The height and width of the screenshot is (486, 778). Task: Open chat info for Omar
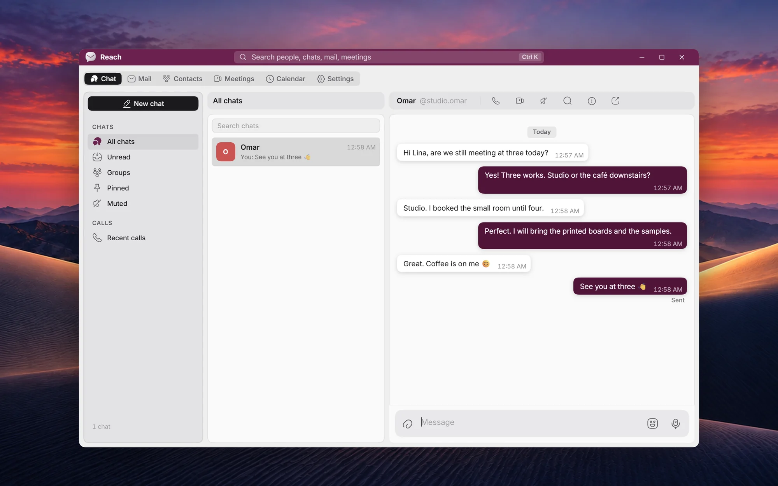[592, 101]
